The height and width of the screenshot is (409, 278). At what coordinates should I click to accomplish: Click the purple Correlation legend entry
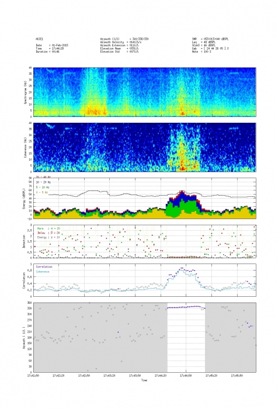[x=44, y=266]
